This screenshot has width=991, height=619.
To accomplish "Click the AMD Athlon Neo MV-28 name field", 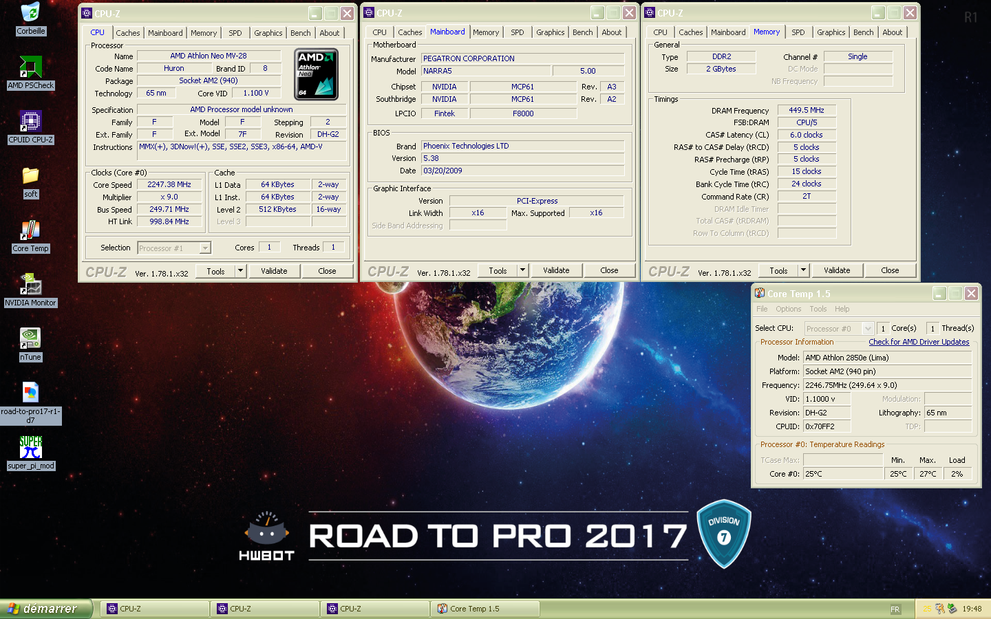I will pyautogui.click(x=209, y=56).
